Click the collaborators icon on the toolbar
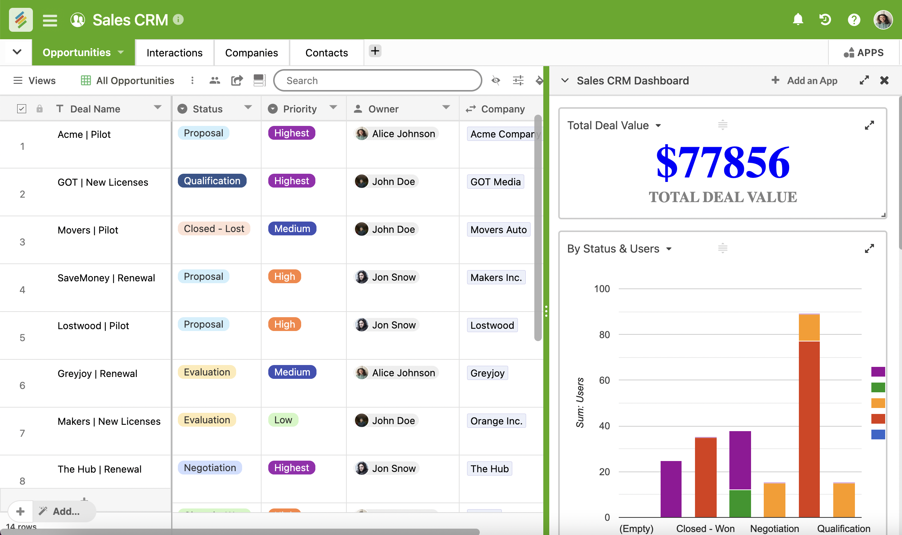Viewport: 902px width, 535px height. (x=214, y=80)
